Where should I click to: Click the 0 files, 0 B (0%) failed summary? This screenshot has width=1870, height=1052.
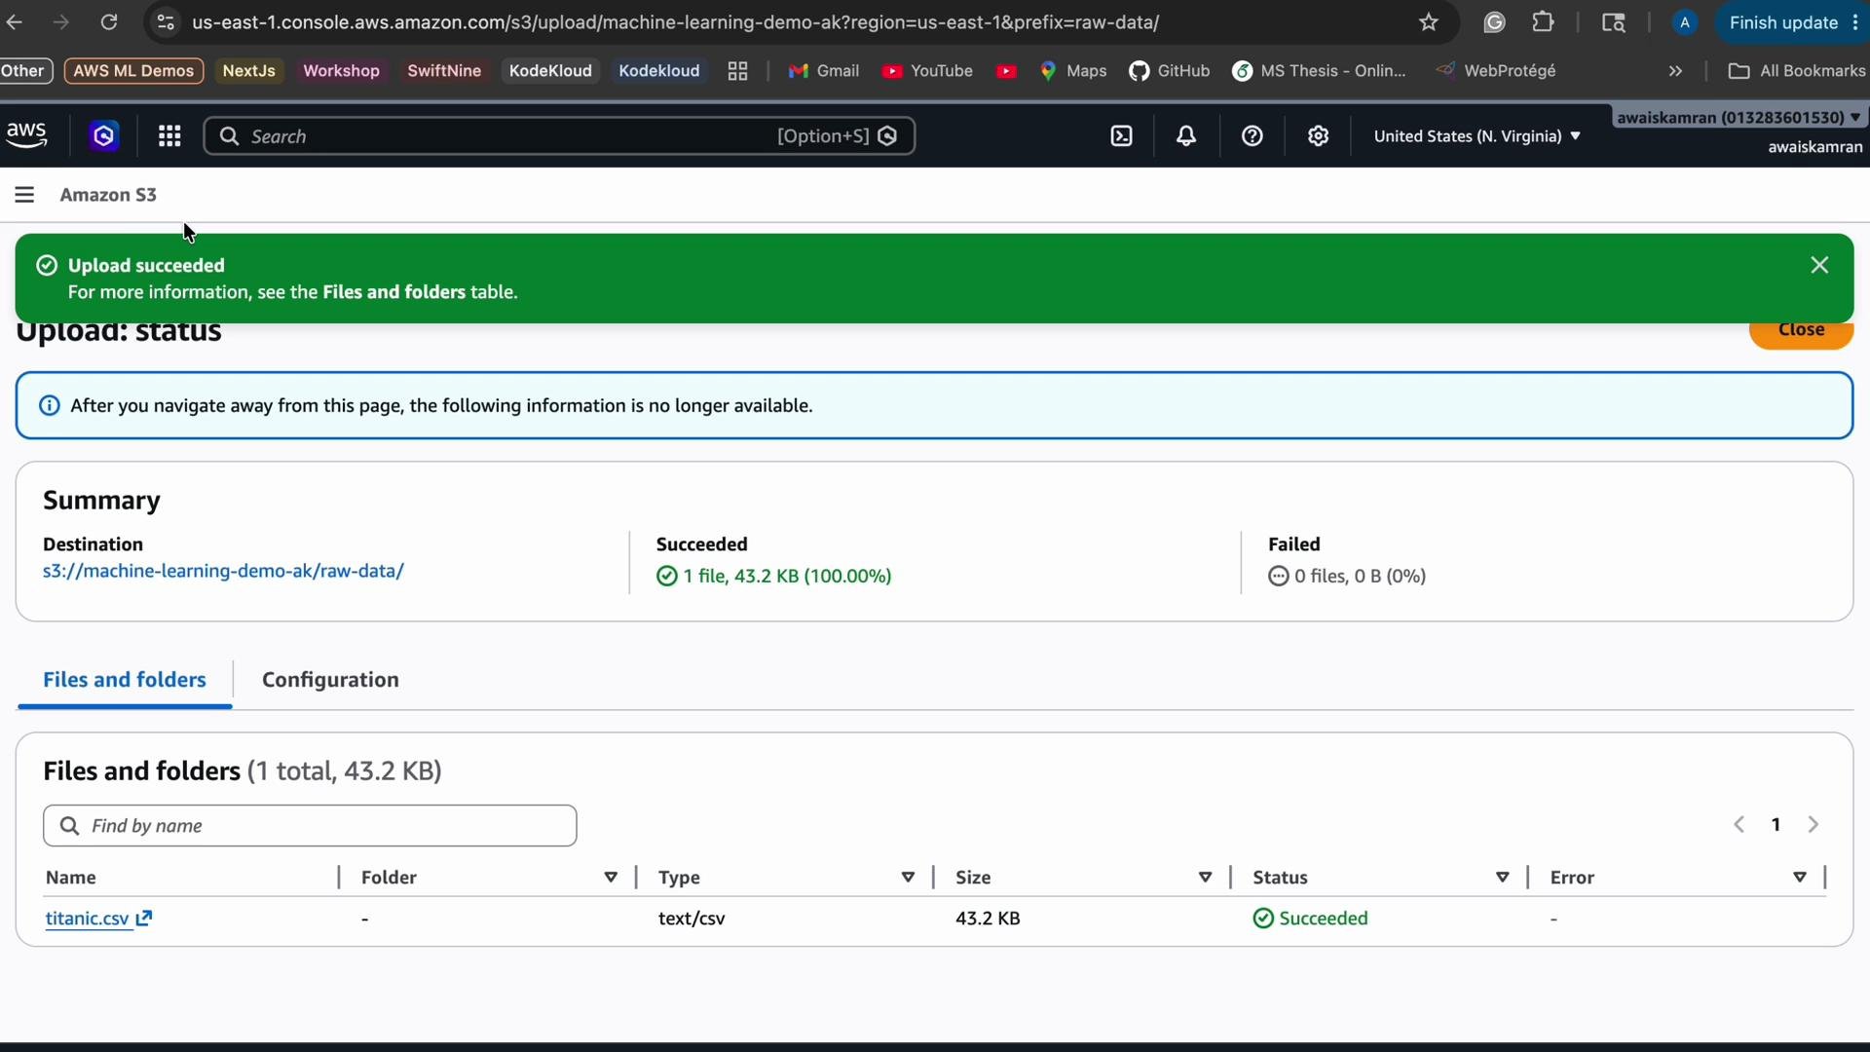click(1347, 577)
